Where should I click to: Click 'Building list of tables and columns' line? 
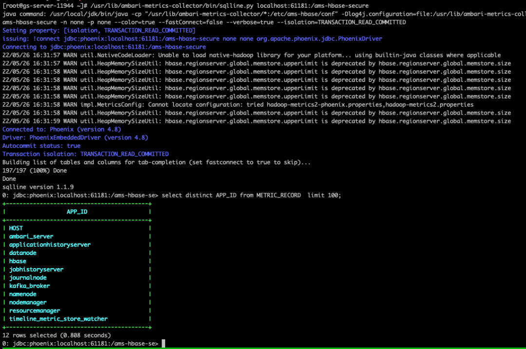157,162
